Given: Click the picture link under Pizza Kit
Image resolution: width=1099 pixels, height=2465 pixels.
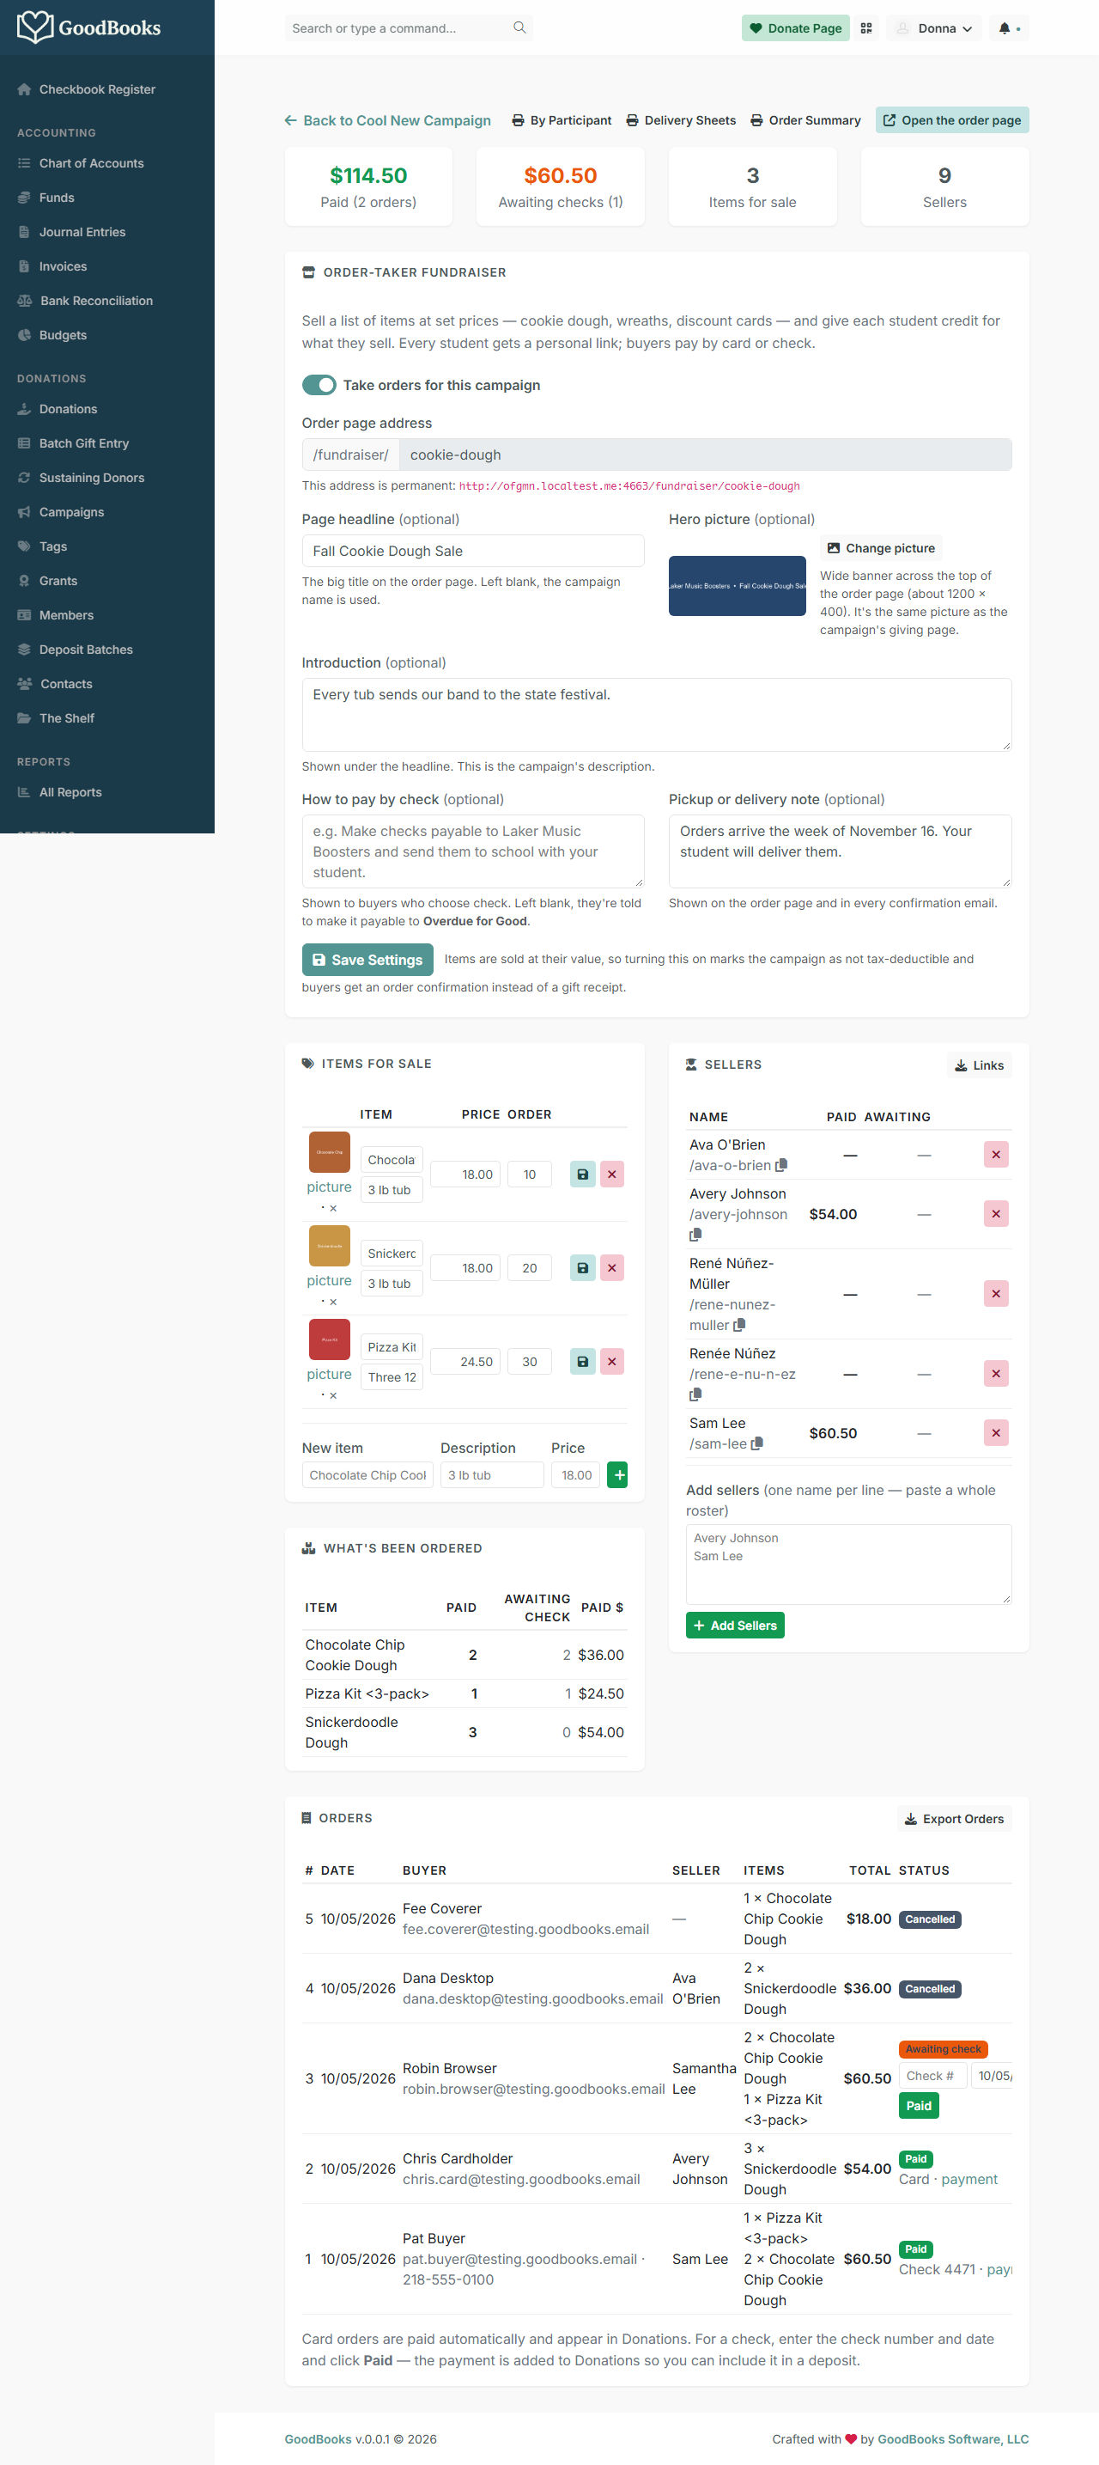Looking at the screenshot, I should (x=329, y=1374).
